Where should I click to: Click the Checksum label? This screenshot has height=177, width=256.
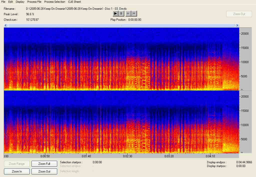(10, 20)
